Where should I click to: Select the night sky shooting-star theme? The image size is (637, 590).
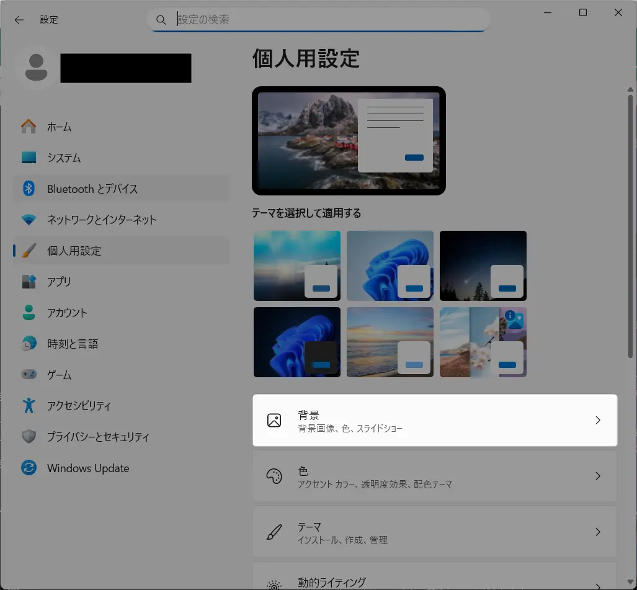(x=483, y=266)
